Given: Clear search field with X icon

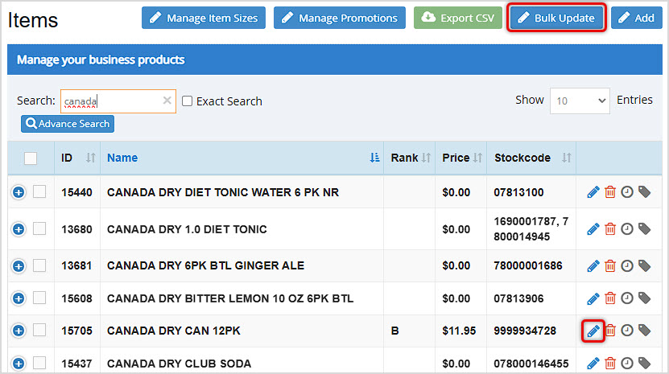Looking at the screenshot, I should 167,101.
